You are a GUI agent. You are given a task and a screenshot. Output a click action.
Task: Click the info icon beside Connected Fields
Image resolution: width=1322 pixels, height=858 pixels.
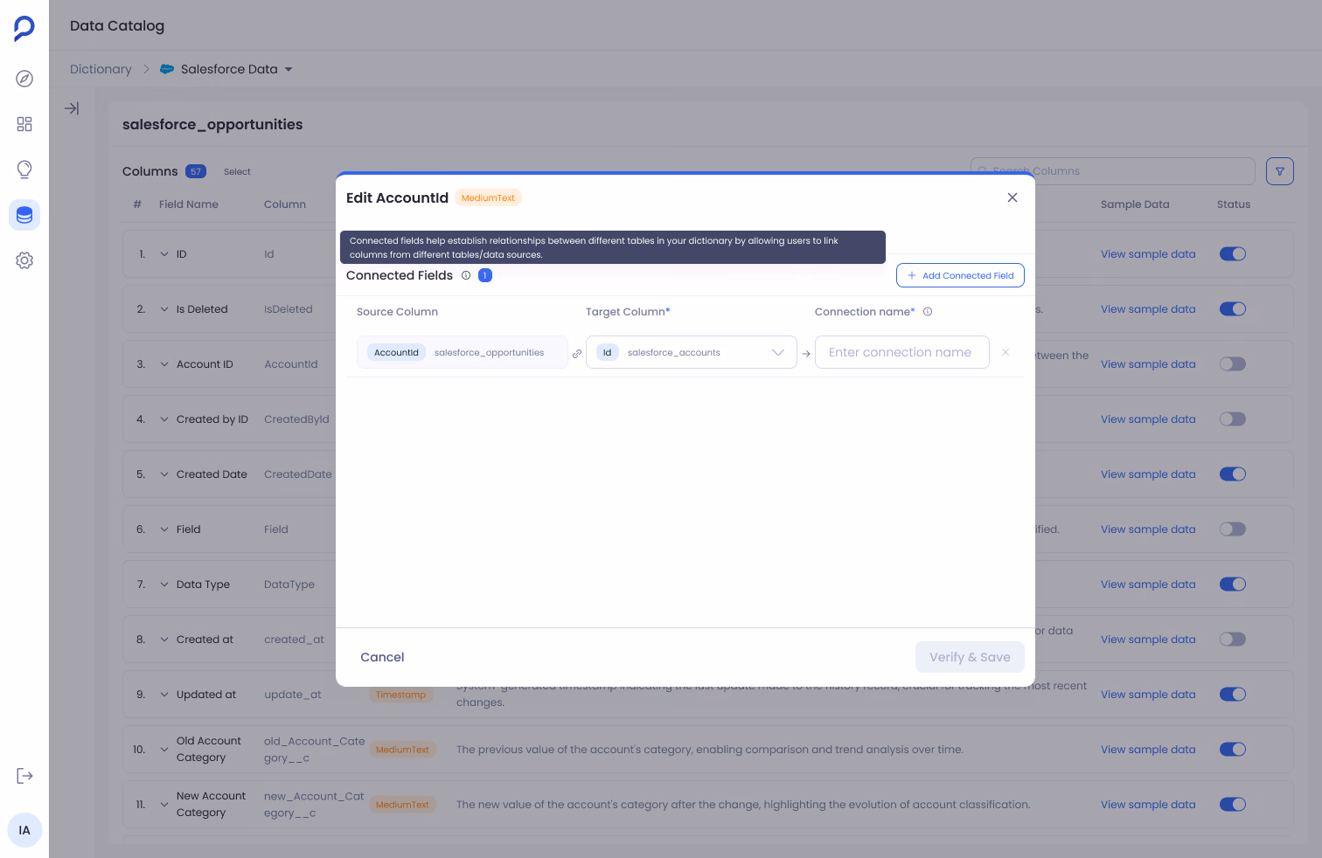click(x=466, y=275)
